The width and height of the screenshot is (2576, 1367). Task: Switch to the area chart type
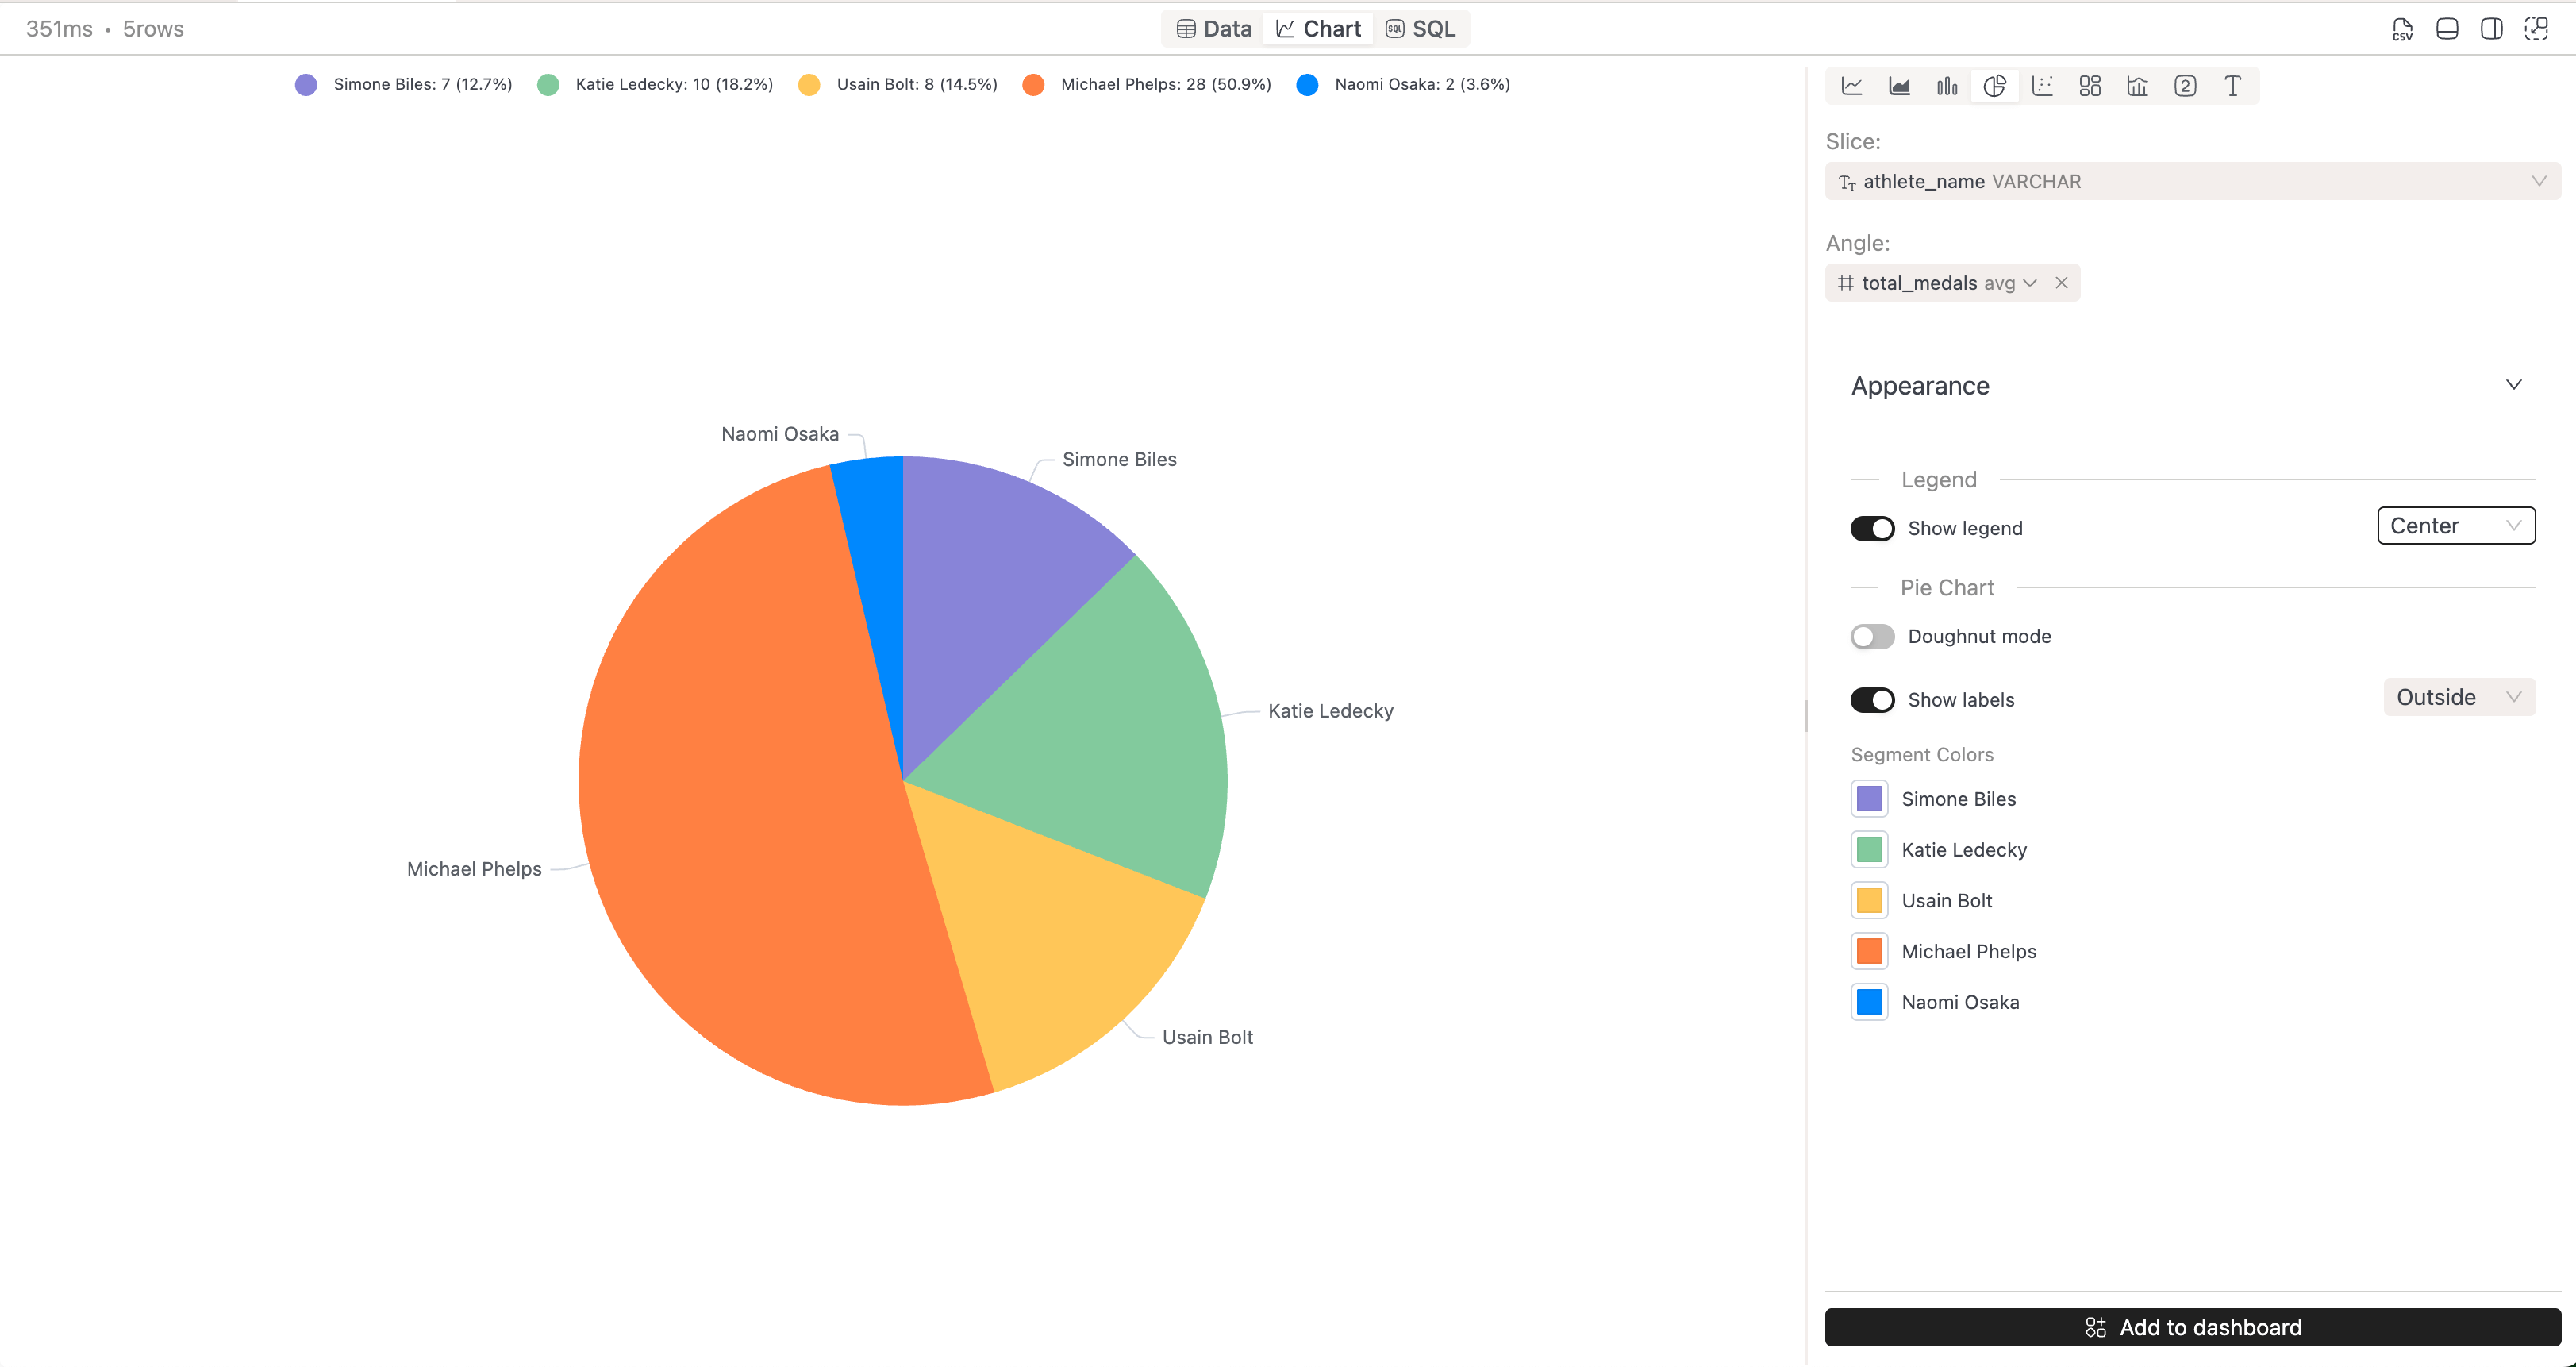pyautogui.click(x=1899, y=86)
